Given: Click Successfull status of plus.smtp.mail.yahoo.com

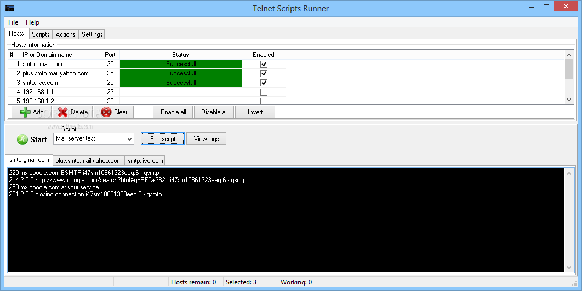Looking at the screenshot, I should (x=181, y=73).
